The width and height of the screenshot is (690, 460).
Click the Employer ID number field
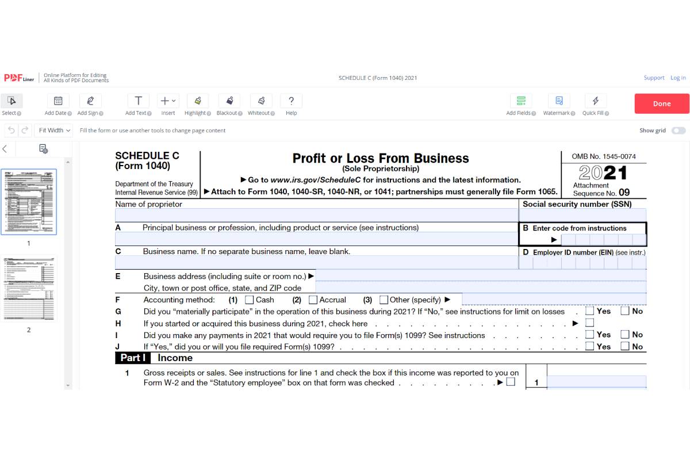tap(583, 263)
